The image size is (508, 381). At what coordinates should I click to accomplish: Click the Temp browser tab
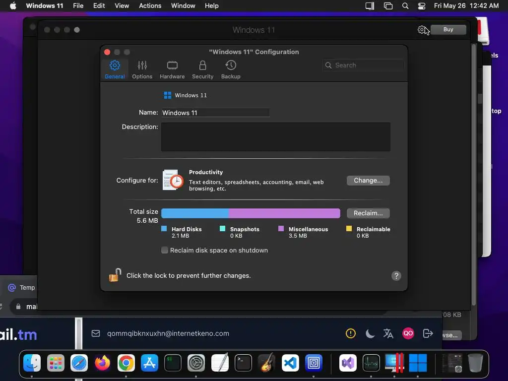coord(21,287)
